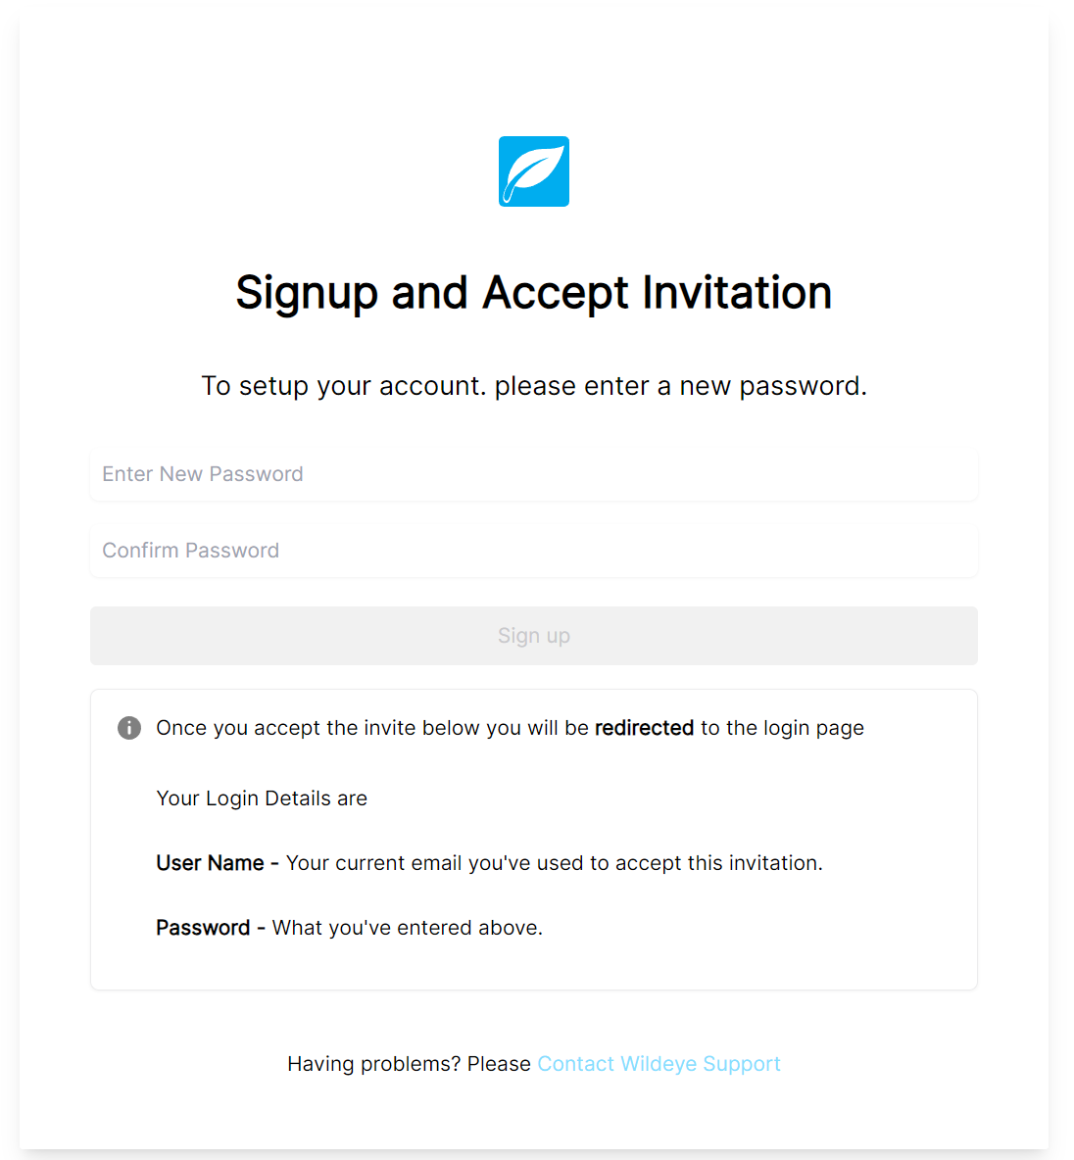1074x1160 pixels.
Task: Follow the support link at page bottom
Action: tap(659, 1063)
